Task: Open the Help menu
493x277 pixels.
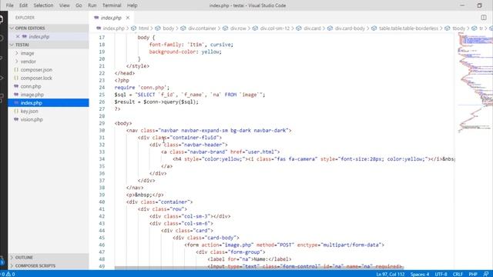Action: 132,5
